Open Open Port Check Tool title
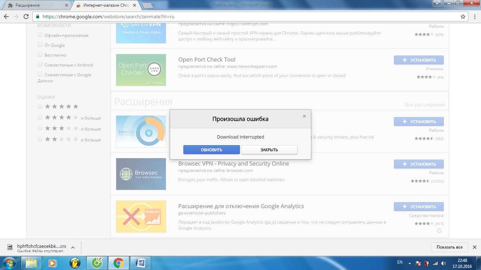Image resolution: width=481 pixels, height=270 pixels. pyautogui.click(x=207, y=59)
